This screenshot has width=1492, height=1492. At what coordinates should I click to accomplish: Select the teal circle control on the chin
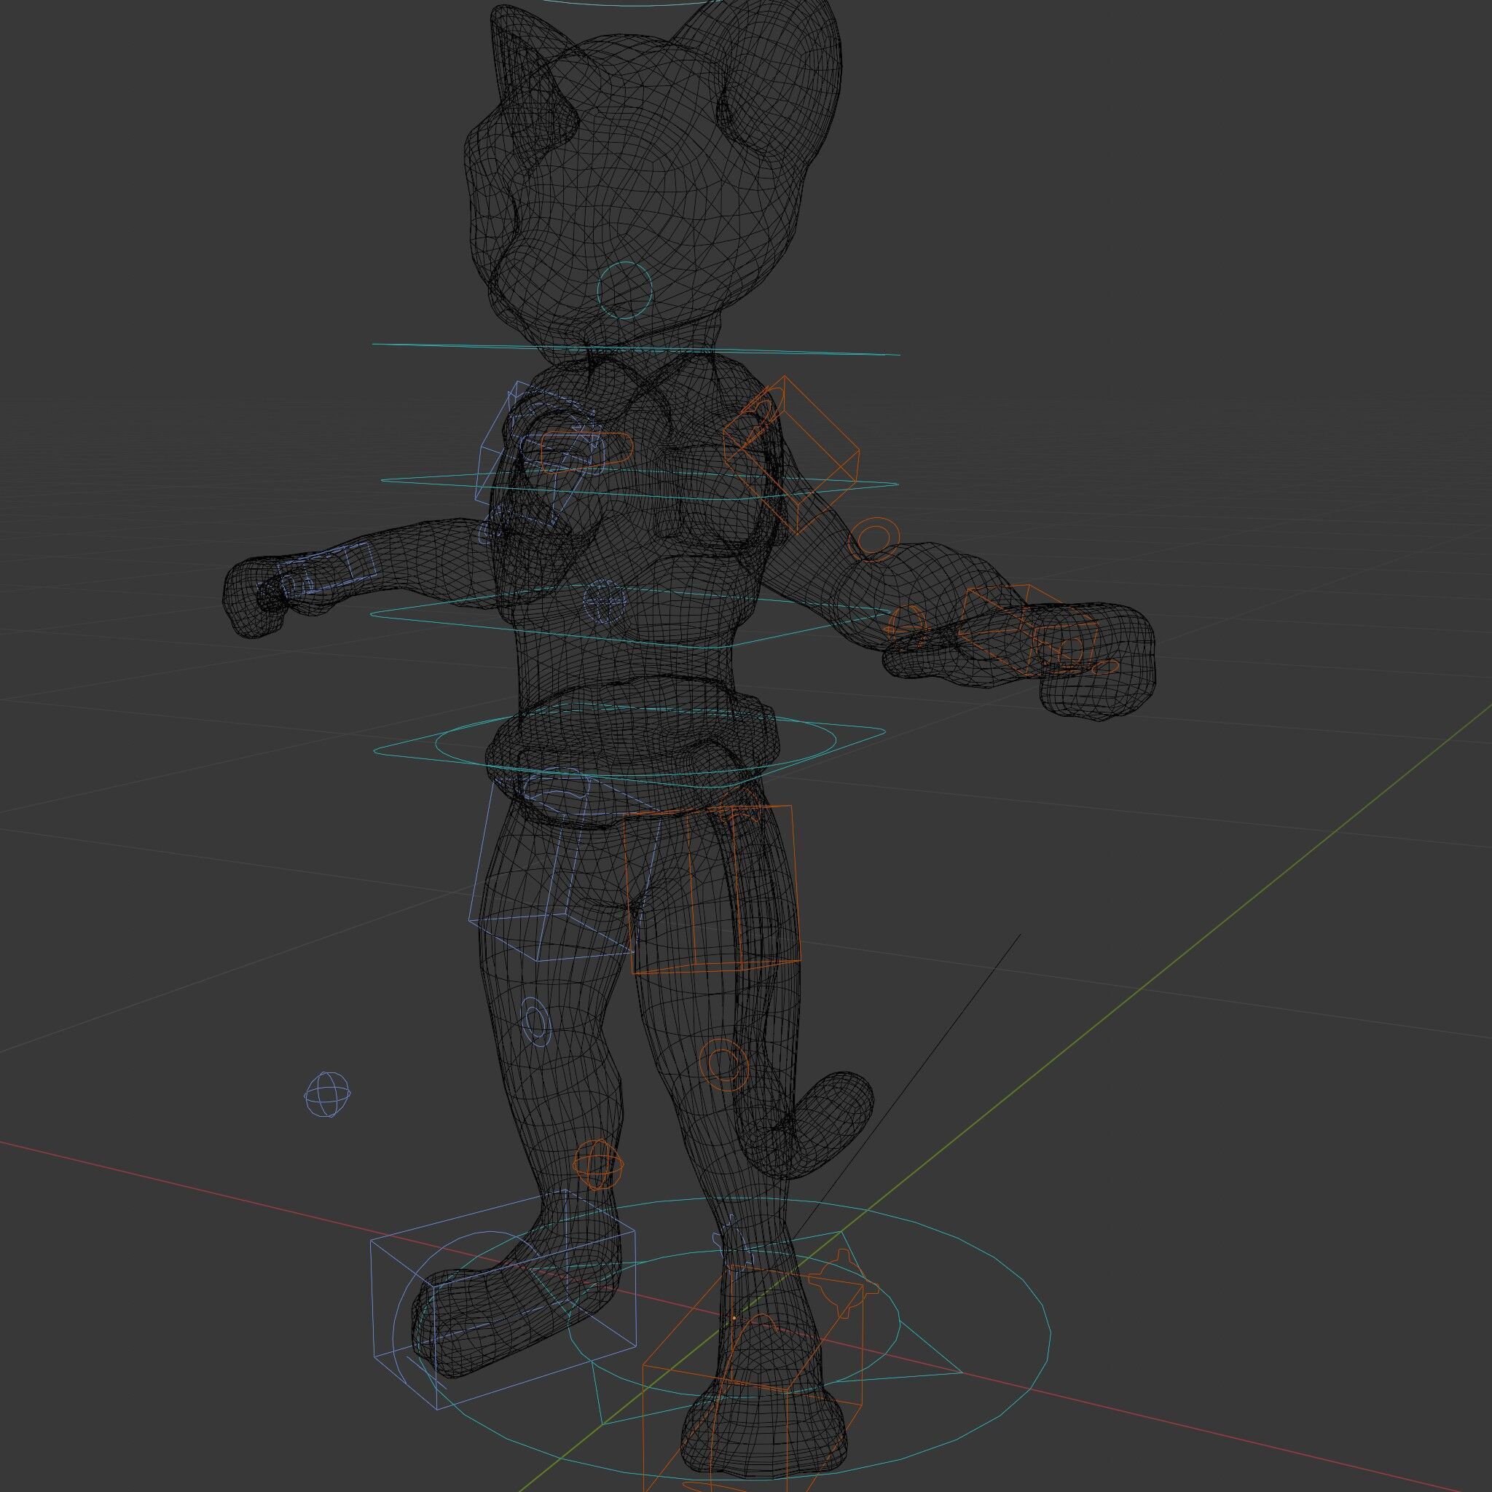(x=626, y=291)
